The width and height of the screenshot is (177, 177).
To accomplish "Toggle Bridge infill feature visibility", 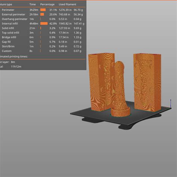I will (43, 37).
